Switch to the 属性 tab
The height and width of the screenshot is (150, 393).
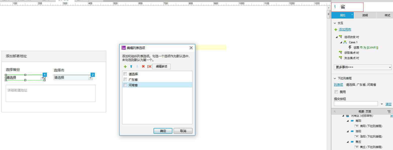click(342, 15)
